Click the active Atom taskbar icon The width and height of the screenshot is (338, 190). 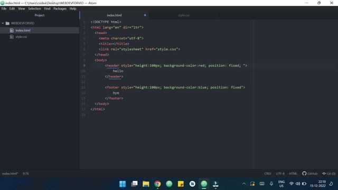(204, 184)
